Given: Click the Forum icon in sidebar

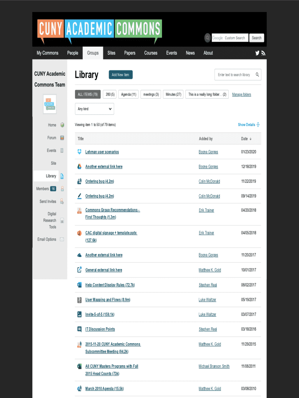Looking at the screenshot, I should point(62,138).
